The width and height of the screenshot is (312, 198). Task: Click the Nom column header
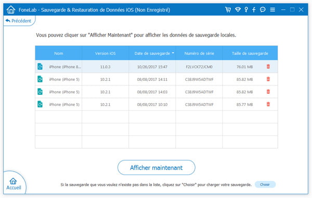point(58,53)
